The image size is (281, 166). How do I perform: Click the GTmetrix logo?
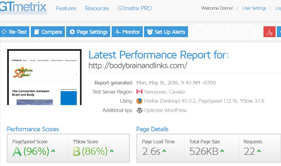(23, 8)
